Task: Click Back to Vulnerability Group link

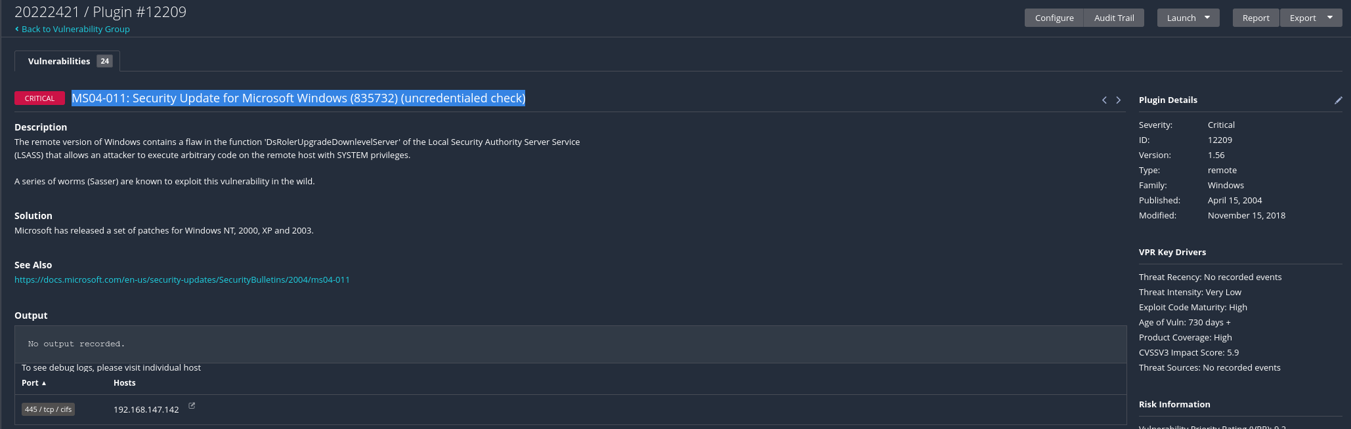Action: [72, 29]
